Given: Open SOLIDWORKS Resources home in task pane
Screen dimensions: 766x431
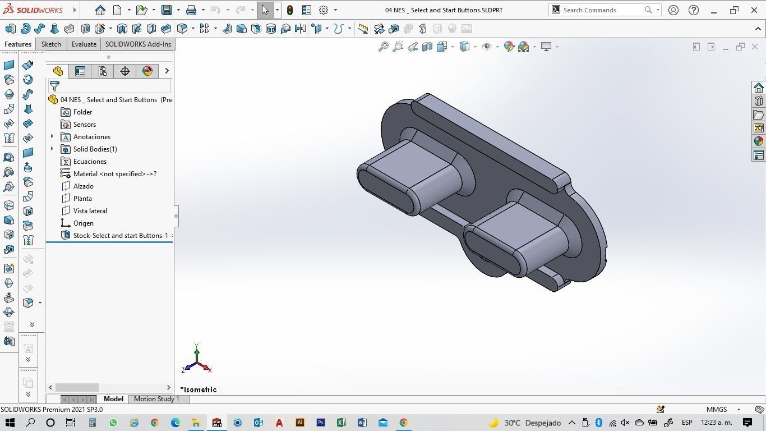Looking at the screenshot, I should tap(759, 88).
